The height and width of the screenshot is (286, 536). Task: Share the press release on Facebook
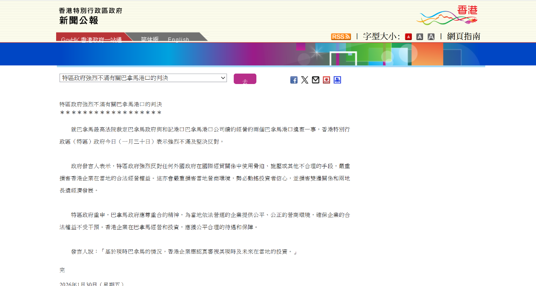294,80
